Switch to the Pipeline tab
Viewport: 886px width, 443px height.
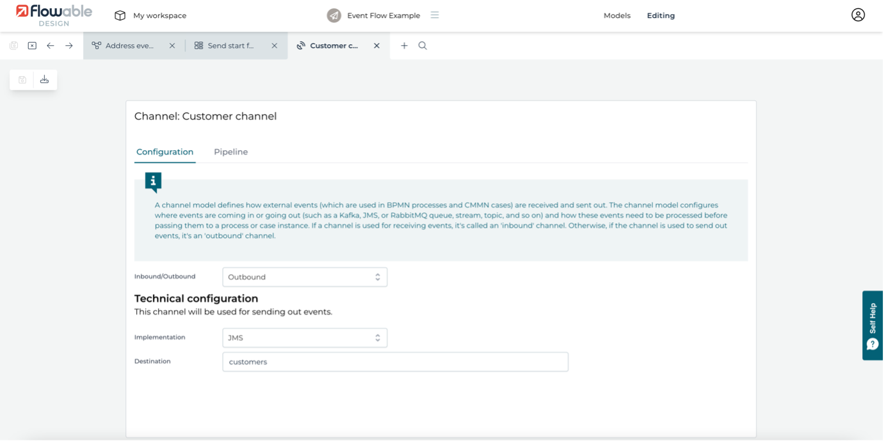tap(230, 152)
